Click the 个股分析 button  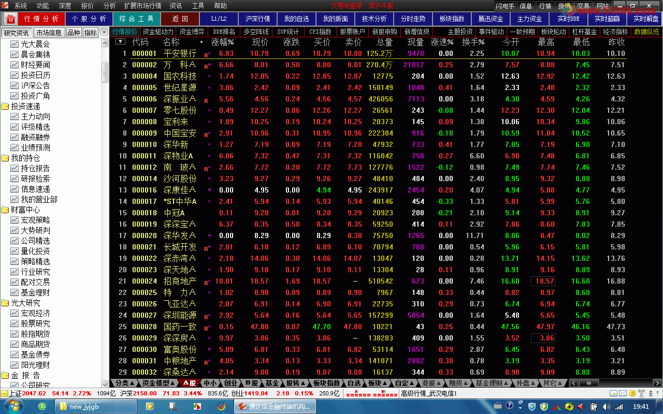[x=89, y=19]
